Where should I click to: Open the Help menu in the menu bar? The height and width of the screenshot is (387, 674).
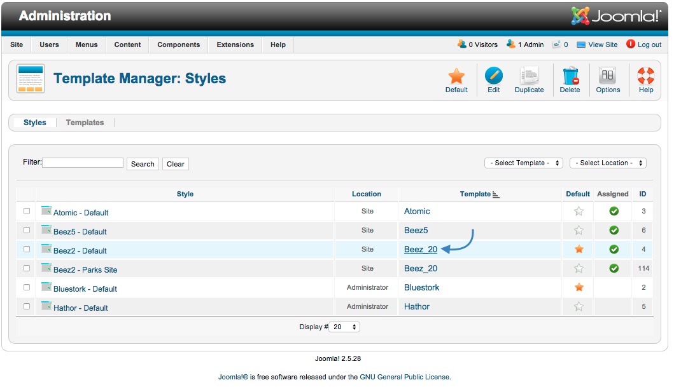278,44
